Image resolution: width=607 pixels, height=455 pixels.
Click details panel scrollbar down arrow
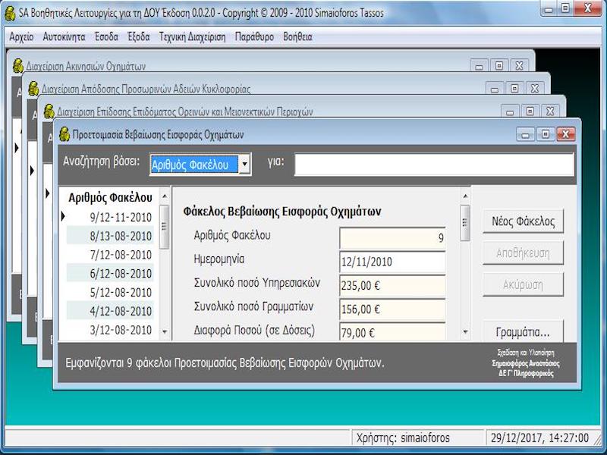(465, 332)
